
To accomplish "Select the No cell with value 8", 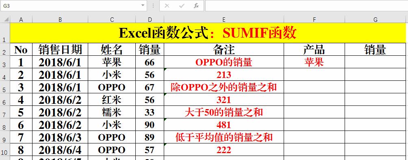I will (21, 149).
